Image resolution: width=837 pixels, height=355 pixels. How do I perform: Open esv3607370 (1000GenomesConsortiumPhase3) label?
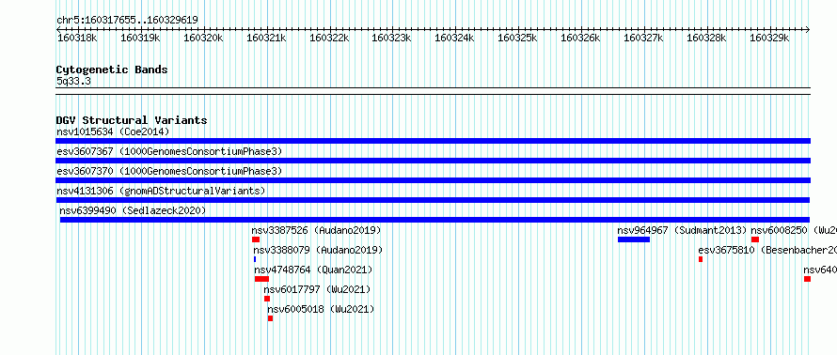tap(169, 171)
